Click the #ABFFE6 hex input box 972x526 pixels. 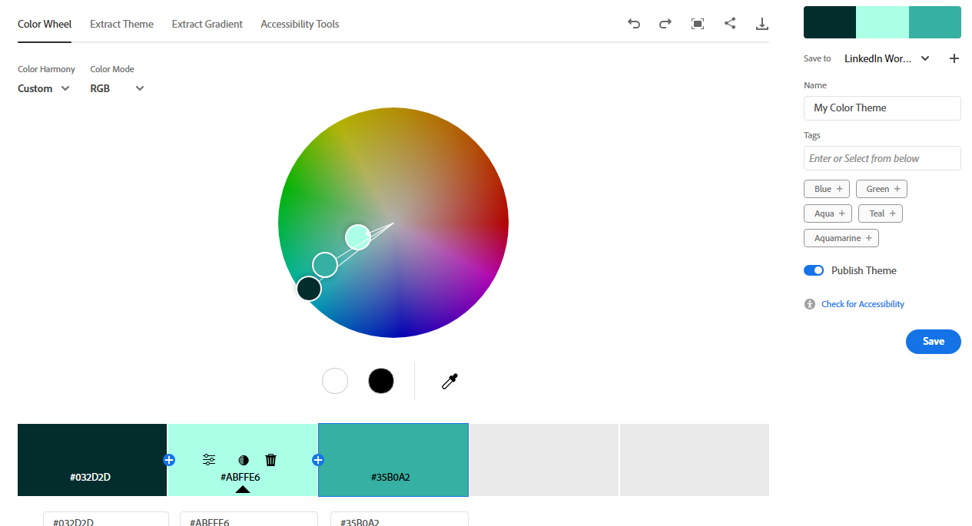pos(249,520)
